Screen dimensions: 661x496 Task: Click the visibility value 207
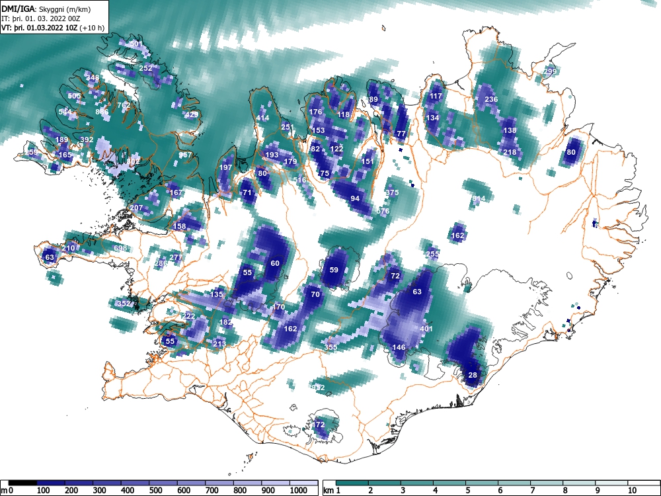pos(136,208)
